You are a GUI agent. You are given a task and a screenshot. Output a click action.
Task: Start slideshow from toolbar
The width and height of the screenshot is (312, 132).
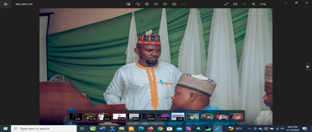[x=174, y=4]
